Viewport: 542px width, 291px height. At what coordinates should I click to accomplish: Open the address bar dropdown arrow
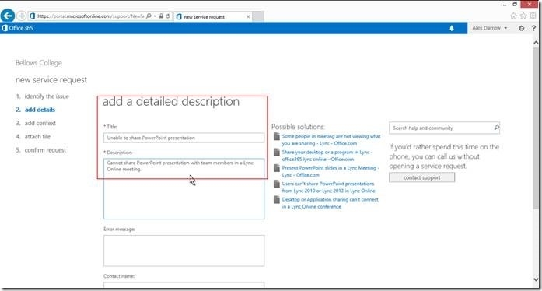pyautogui.click(x=155, y=16)
